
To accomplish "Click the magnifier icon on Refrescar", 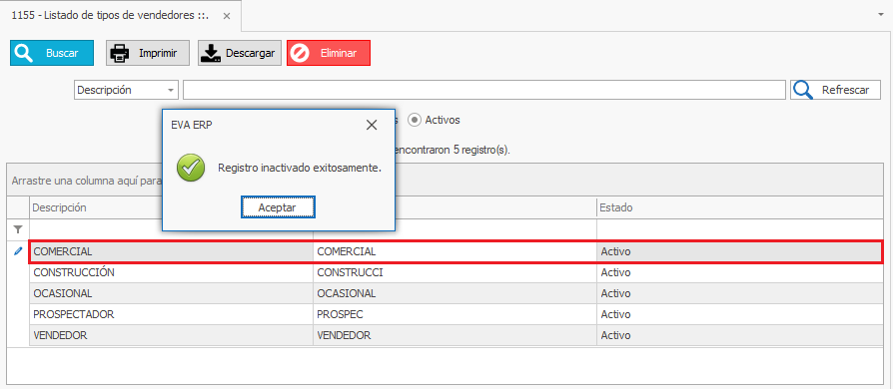I will click(x=803, y=90).
